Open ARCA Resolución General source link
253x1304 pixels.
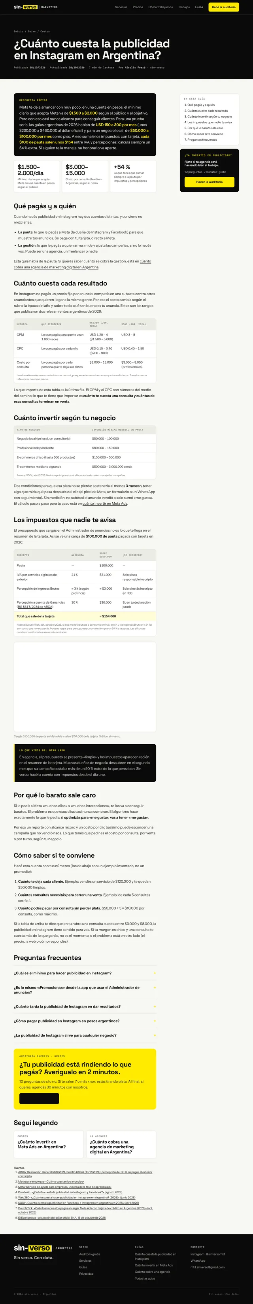85,1174
